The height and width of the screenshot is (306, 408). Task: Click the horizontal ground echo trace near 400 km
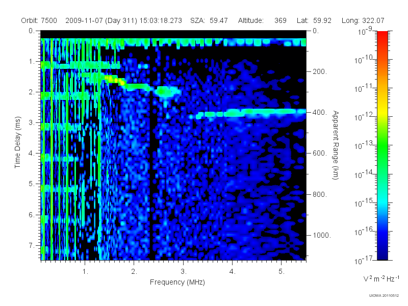click(x=251, y=113)
